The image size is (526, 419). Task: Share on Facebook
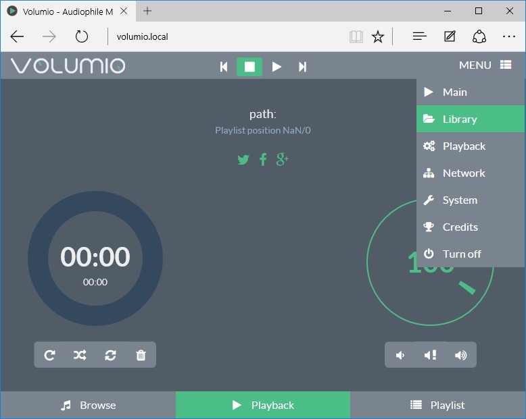(x=263, y=160)
